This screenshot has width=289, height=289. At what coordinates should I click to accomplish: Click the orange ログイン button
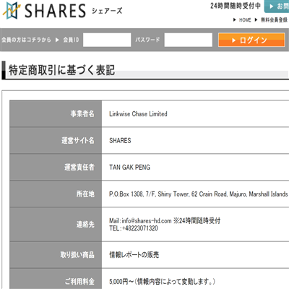(x=251, y=40)
